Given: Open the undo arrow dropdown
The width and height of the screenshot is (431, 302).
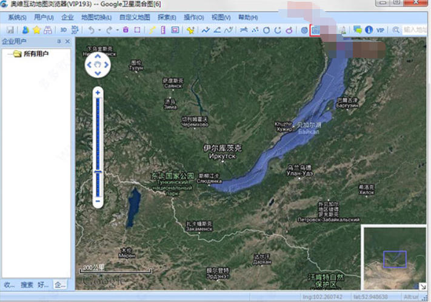Looking at the screenshot, I should [x=99, y=30].
